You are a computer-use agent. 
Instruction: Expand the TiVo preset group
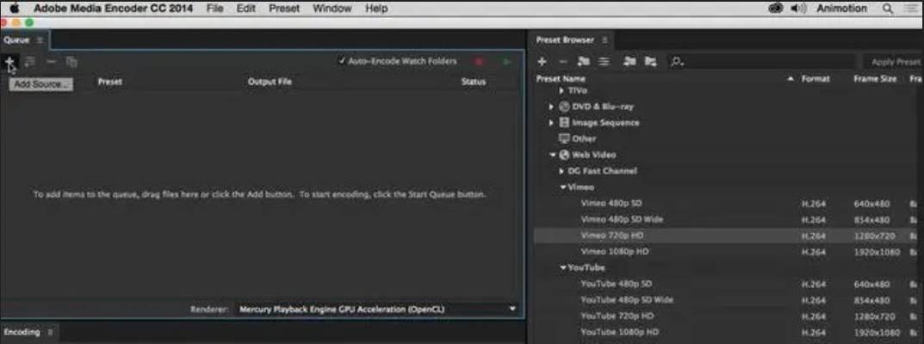pos(562,91)
